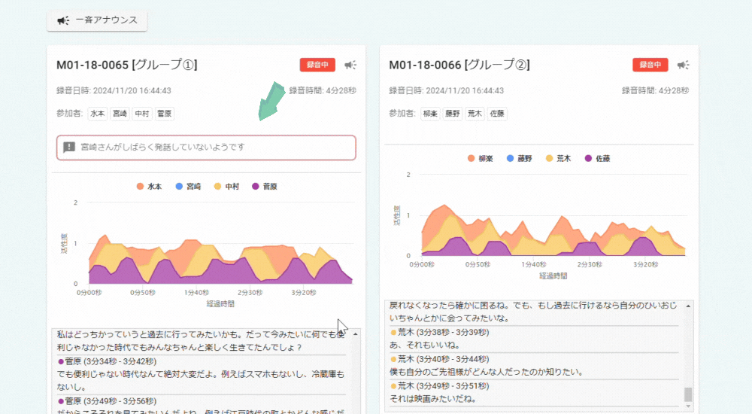Click the 一斉アナウンス broadcast button
Screen dimensions: 752x414
[x=97, y=20]
